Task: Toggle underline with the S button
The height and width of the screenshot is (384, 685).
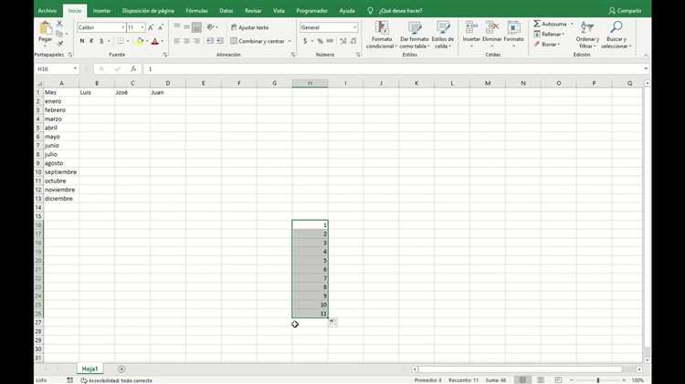Action: coord(101,41)
